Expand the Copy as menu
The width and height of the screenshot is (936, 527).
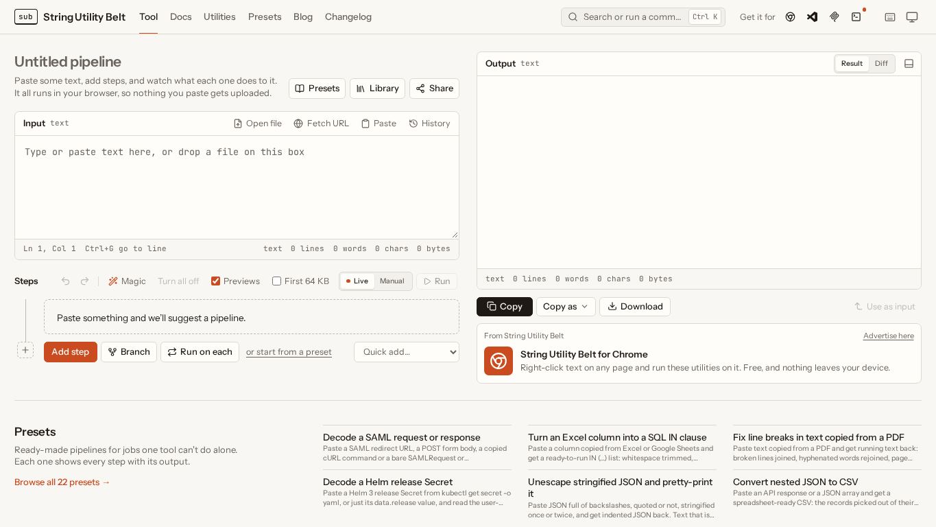coord(566,307)
